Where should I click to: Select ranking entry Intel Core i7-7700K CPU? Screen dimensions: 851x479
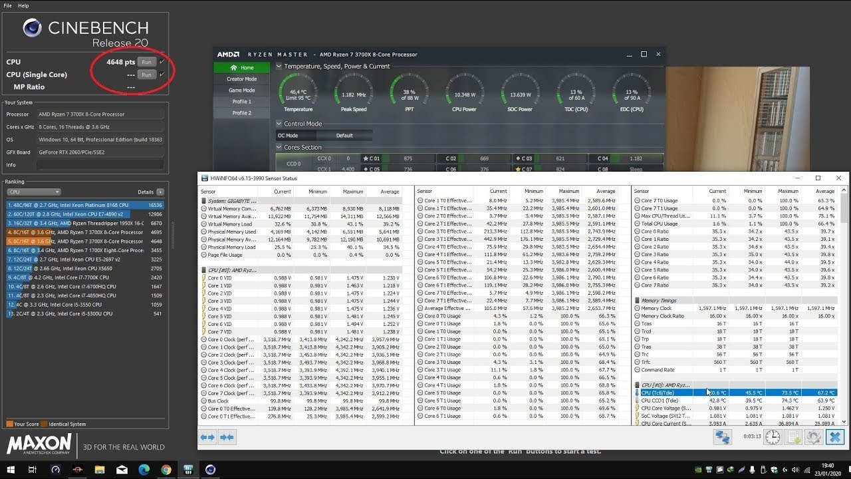click(84, 277)
